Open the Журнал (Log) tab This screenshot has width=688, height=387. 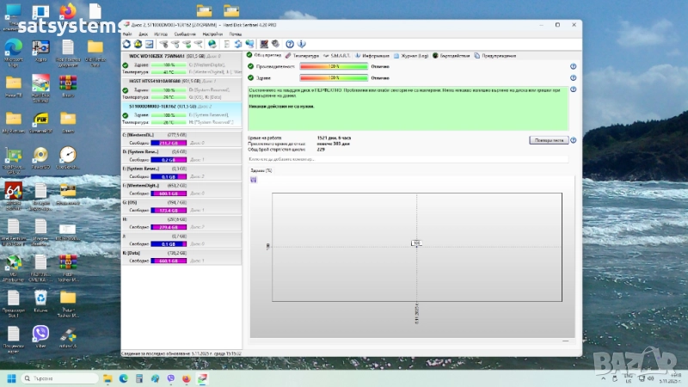point(413,54)
